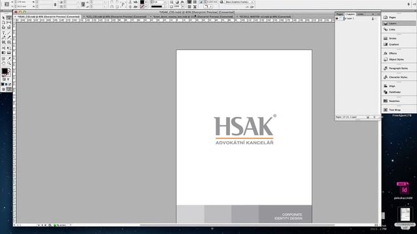Select the Layer 1 row
Image resolution: width=417 pixels, height=234 pixels.
[x=358, y=19]
